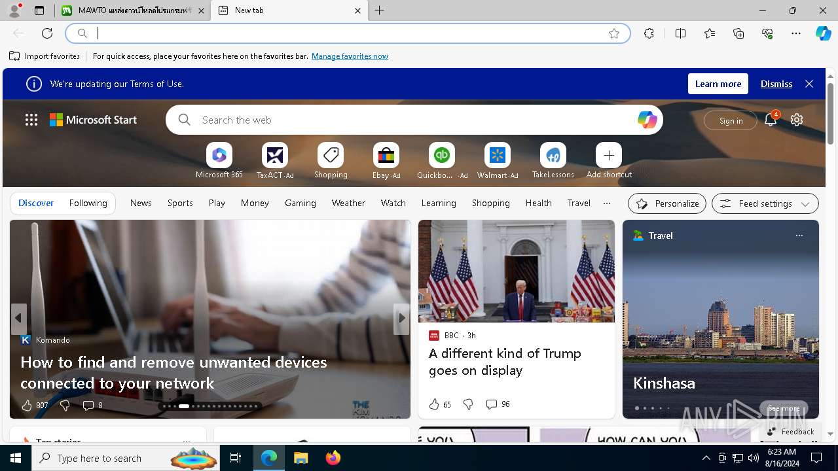Open the TaxACT ad shortcut
The height and width of the screenshot is (471, 838).
tap(275, 161)
